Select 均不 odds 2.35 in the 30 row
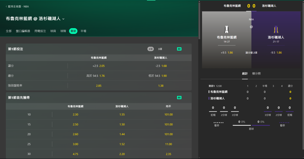 (x=169, y=154)
